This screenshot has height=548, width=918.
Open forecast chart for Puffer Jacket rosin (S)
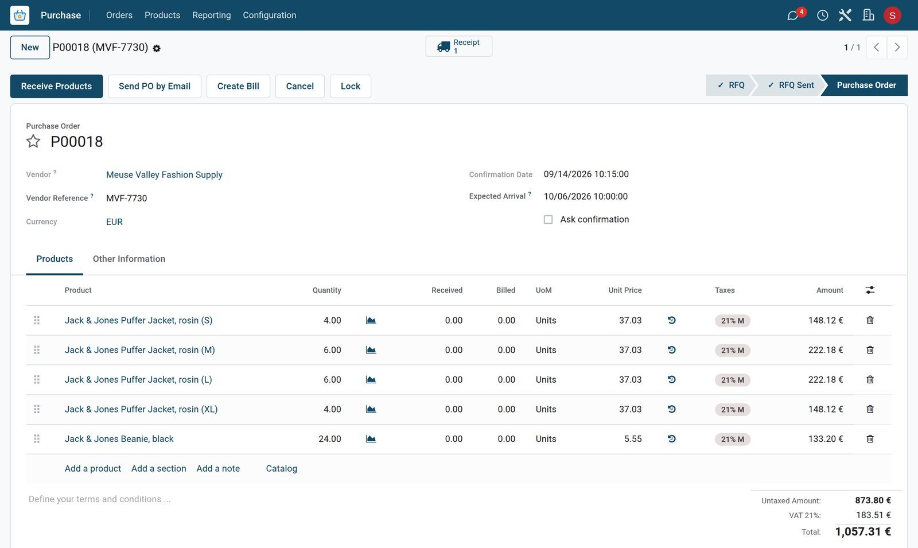[x=371, y=320]
